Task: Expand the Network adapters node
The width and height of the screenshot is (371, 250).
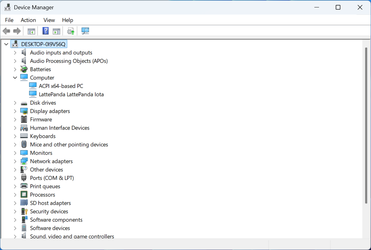Action: [15, 161]
